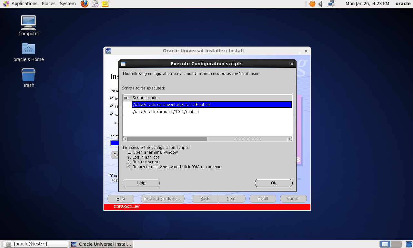
Task: Click the Cancel button in installer
Action: (293, 199)
